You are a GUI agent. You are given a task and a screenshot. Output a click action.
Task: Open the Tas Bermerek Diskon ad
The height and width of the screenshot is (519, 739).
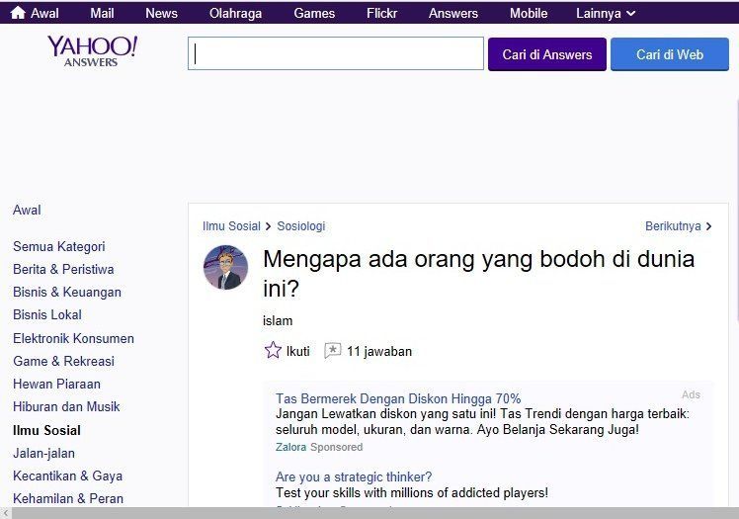tap(398, 398)
